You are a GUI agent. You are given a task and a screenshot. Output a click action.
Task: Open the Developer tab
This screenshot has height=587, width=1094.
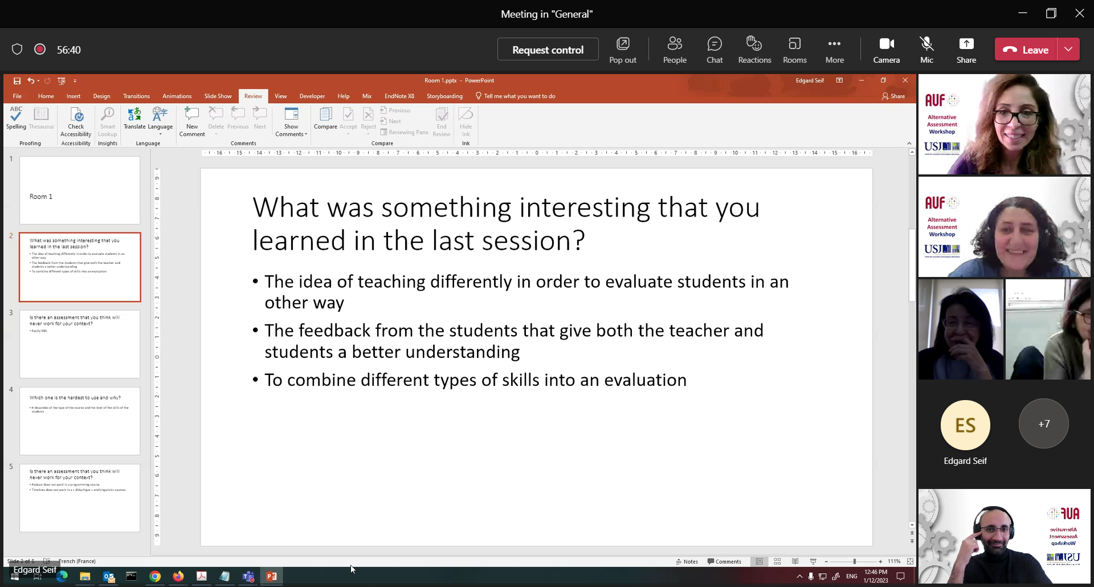[312, 96]
